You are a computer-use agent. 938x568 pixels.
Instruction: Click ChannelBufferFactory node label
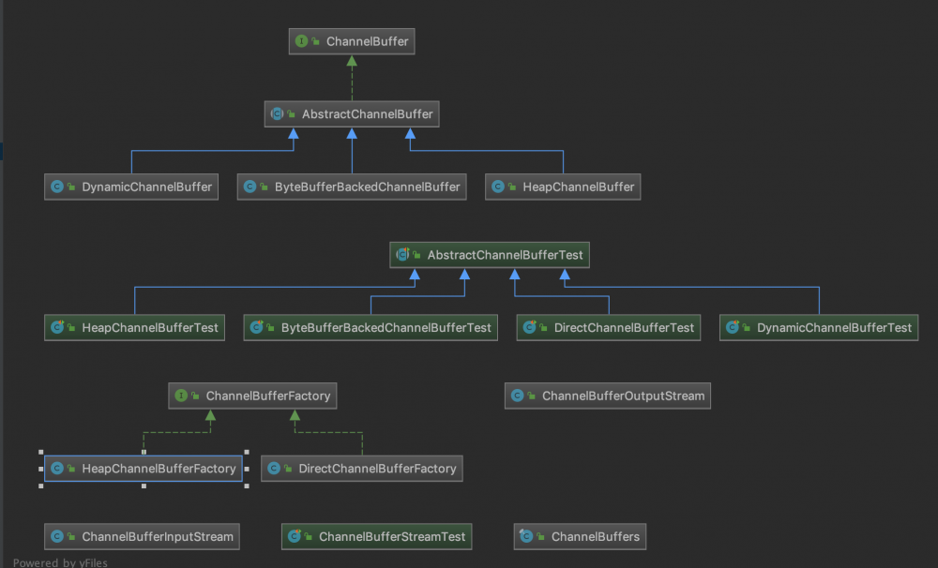268,396
